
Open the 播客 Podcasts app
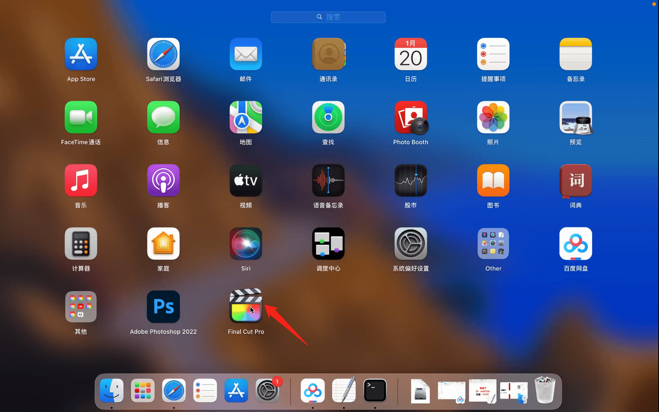point(163,180)
